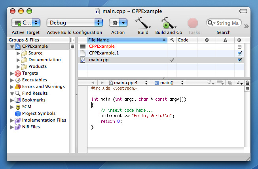Select Bookmarks in Groups & Files
The height and width of the screenshot is (169, 258).
pos(34,100)
